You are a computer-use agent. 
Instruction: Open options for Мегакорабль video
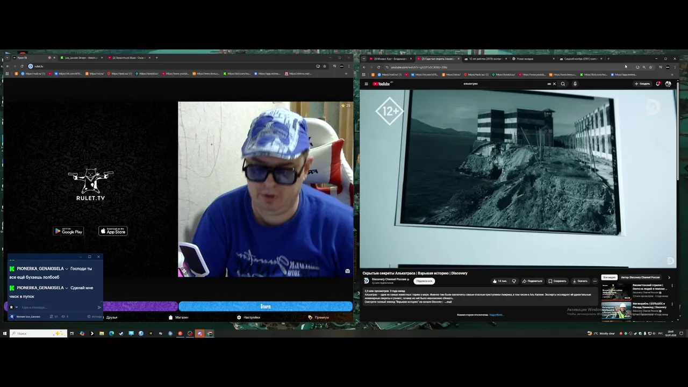(672, 305)
